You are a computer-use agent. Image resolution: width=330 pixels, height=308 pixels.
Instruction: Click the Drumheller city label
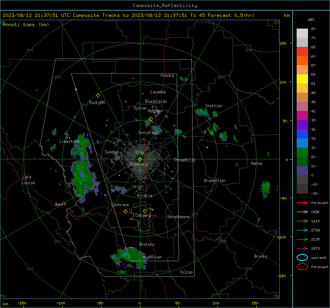tap(215, 181)
